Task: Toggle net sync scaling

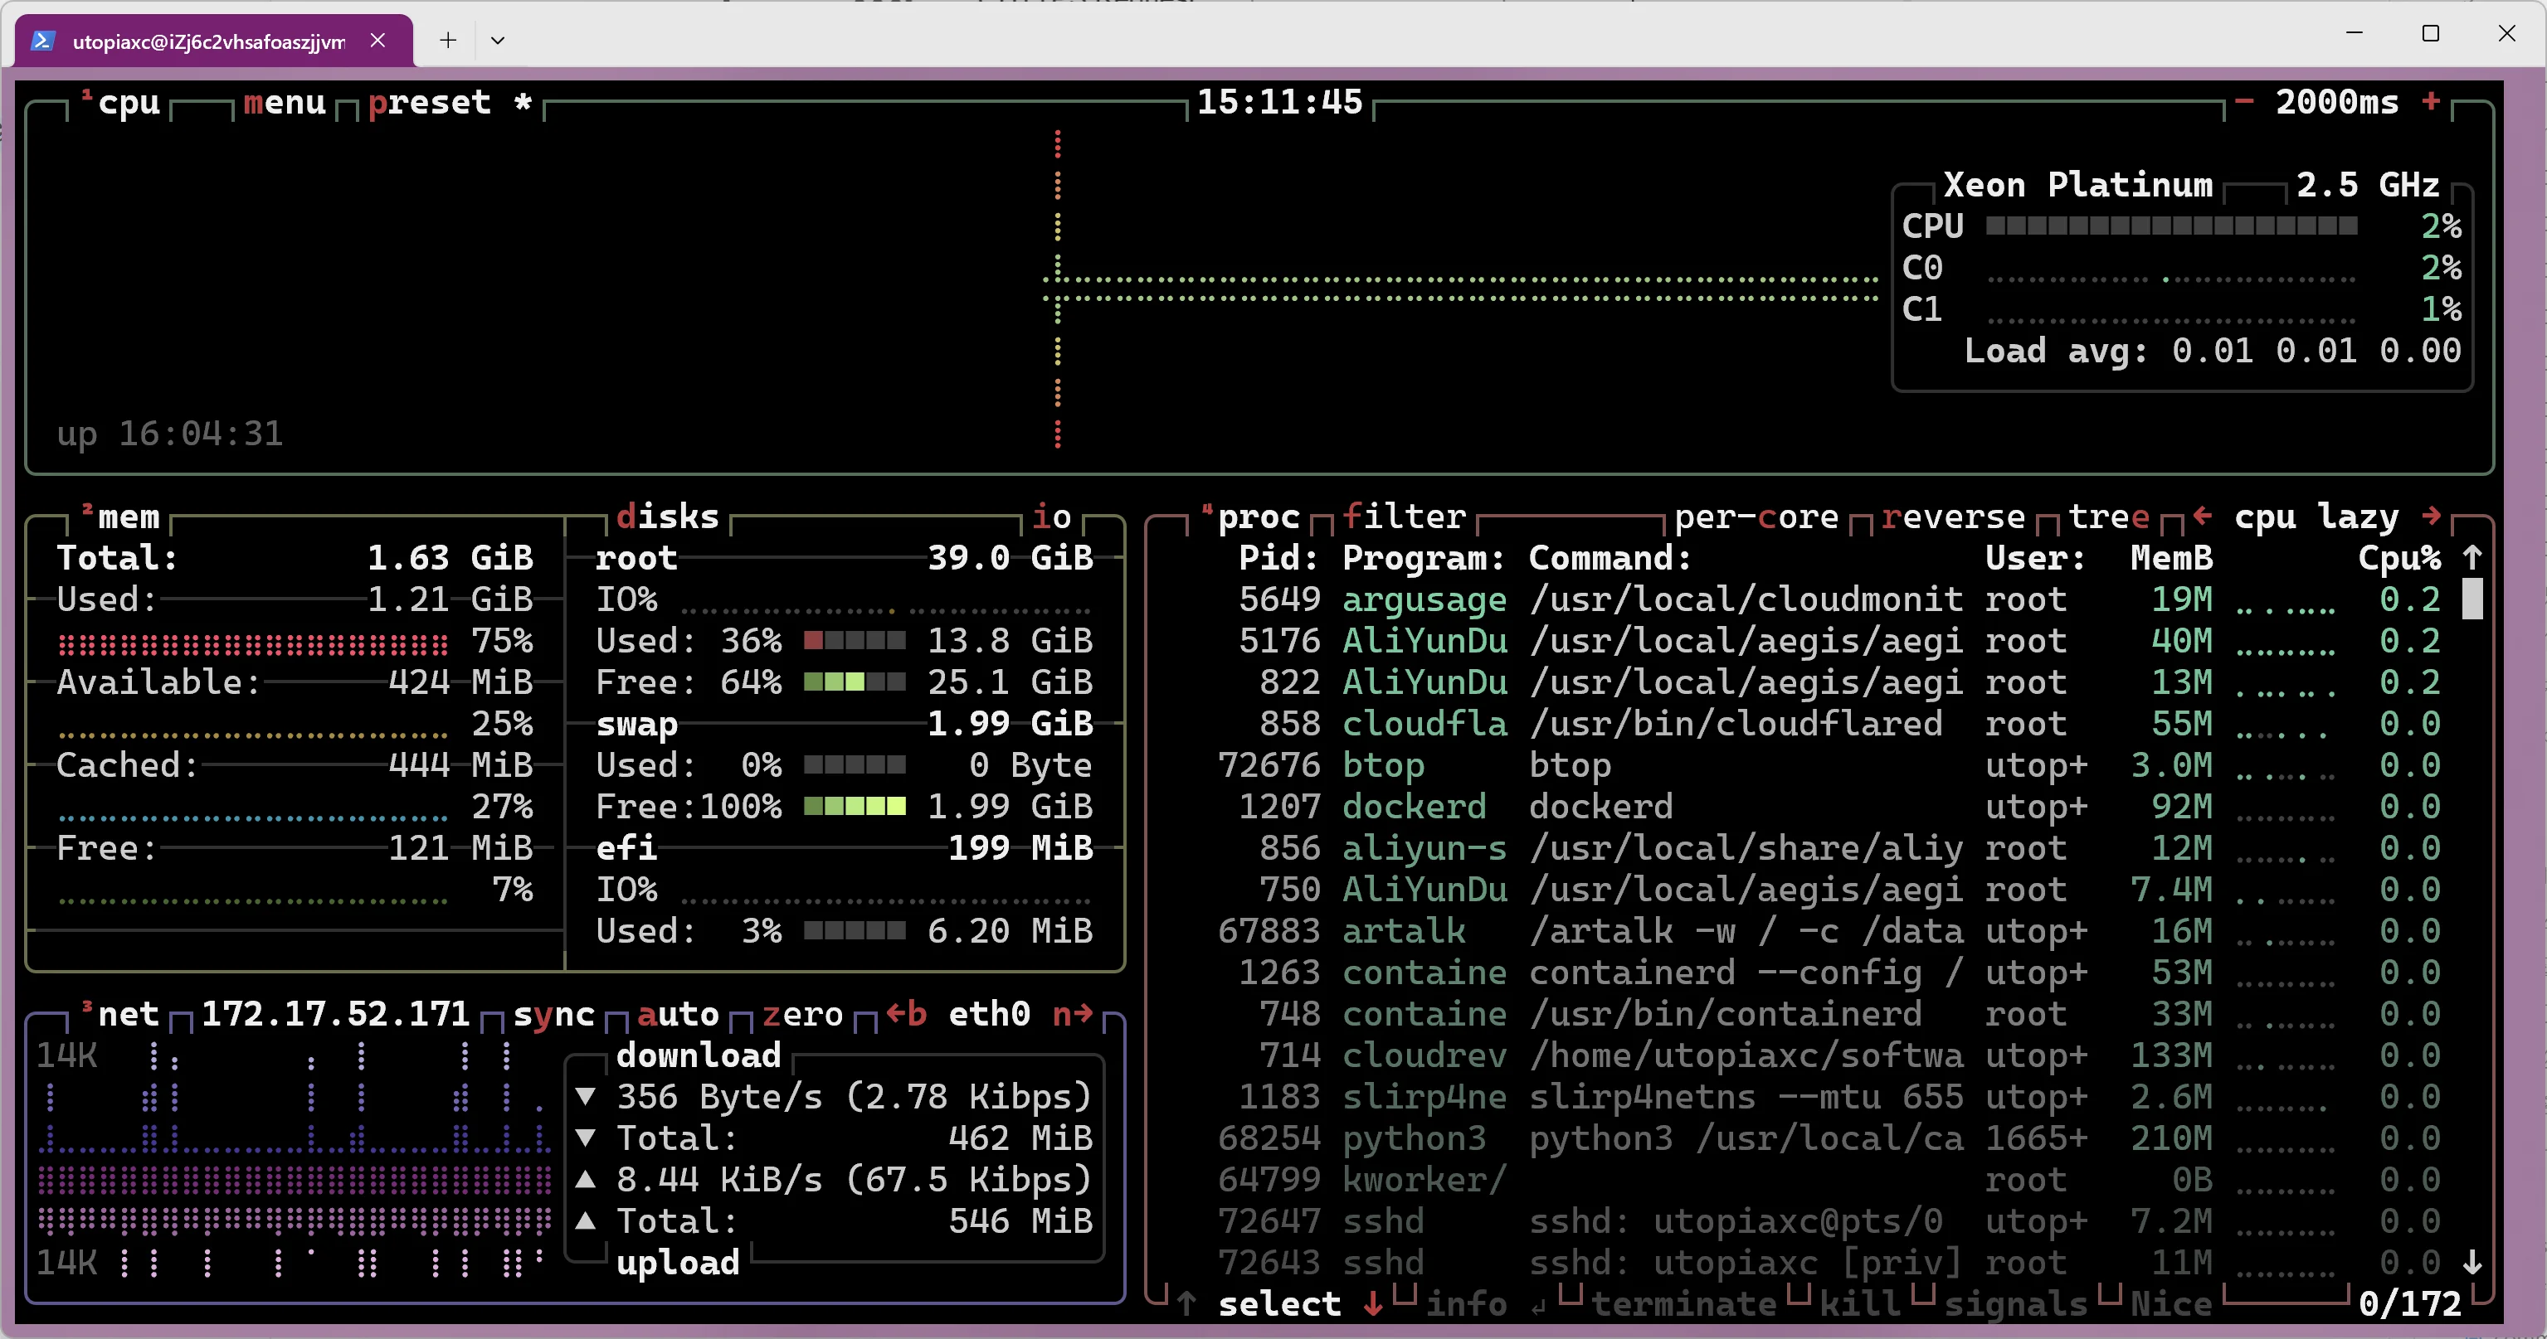Action: [x=553, y=1014]
